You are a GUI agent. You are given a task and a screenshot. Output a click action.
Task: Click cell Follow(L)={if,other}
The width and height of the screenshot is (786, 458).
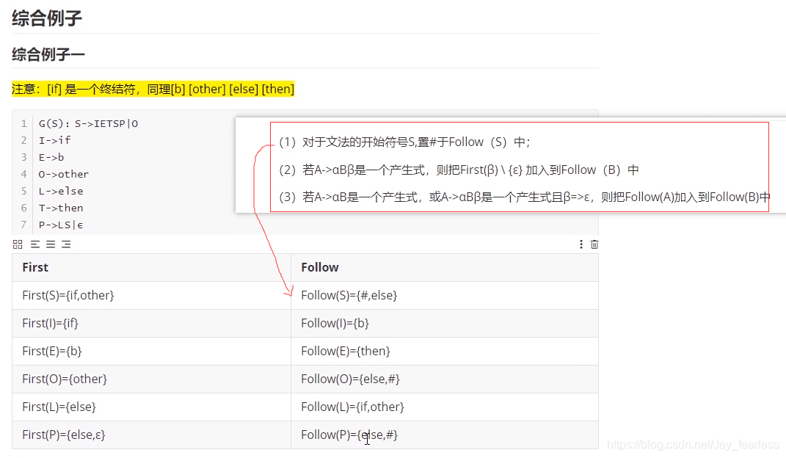coord(445,407)
